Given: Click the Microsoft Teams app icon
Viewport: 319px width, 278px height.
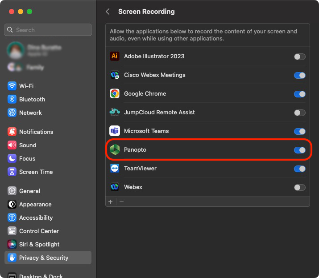Looking at the screenshot, I should pyautogui.click(x=115, y=131).
